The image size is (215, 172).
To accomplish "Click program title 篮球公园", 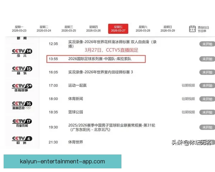I will [76, 112].
